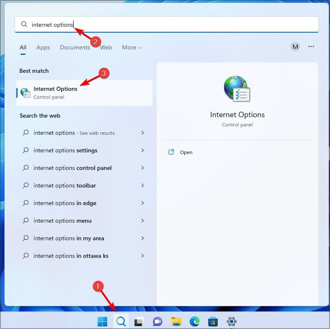The height and width of the screenshot is (329, 330).
Task: Click the magnifier icon in search box
Action: point(24,24)
